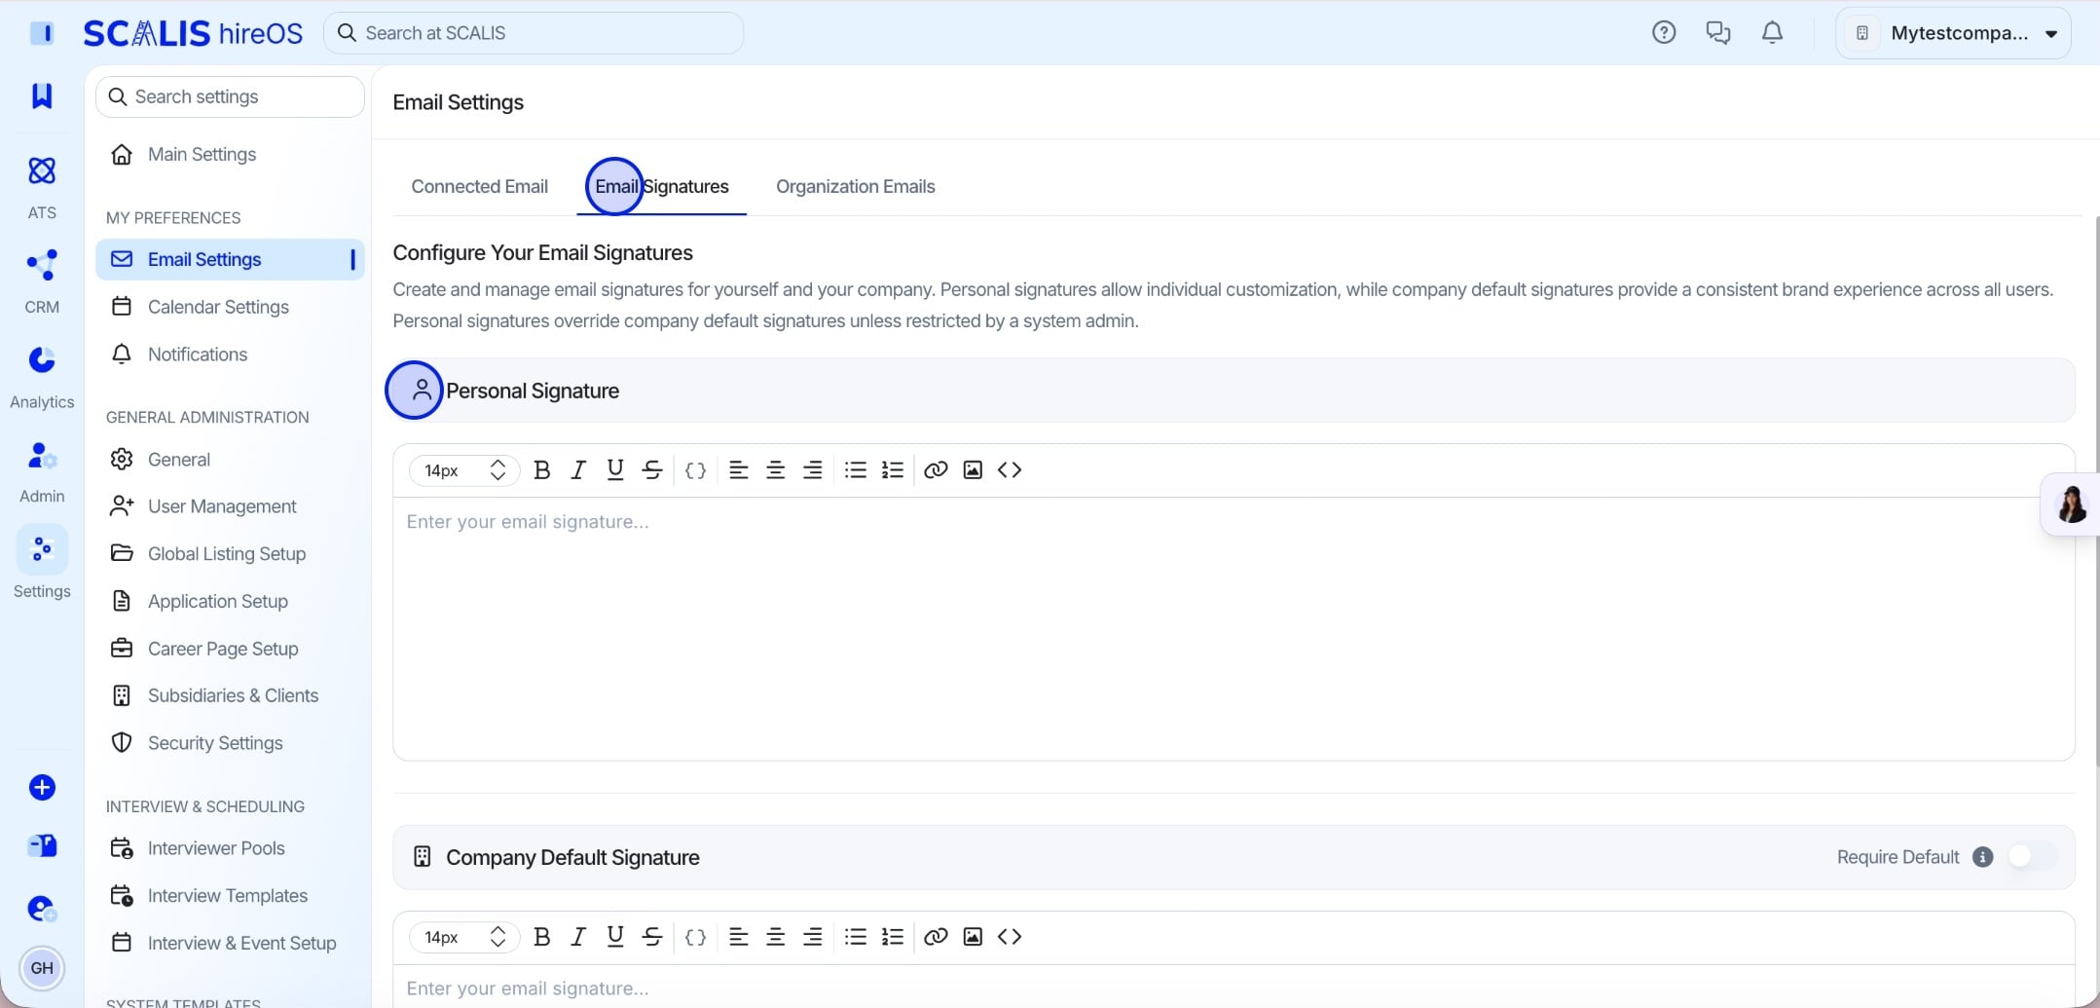
Task: Go to General administration settings
Action: click(230, 460)
